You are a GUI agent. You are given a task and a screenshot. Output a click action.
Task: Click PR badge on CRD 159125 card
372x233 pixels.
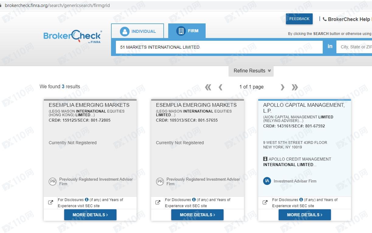(53, 182)
